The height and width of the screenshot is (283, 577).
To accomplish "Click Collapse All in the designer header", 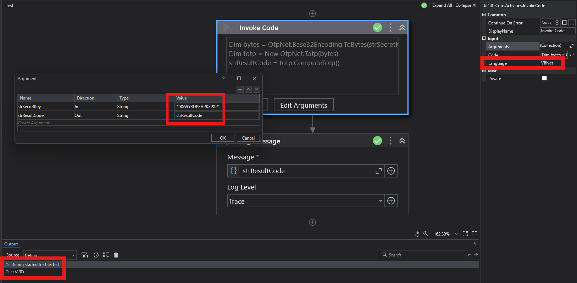I will tap(466, 5).
